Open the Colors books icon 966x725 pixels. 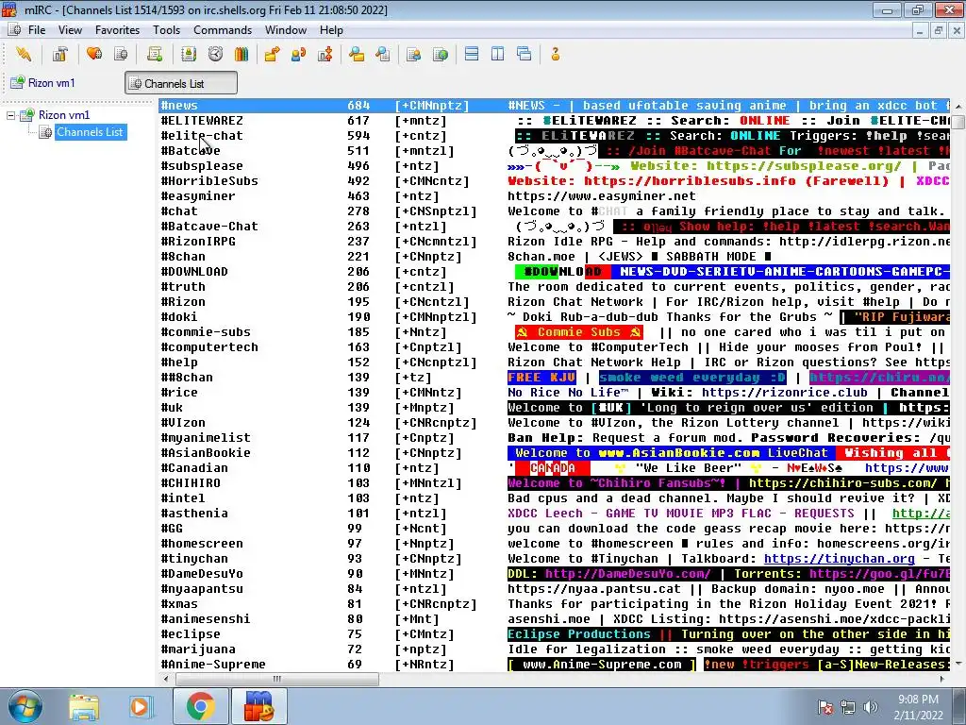coord(241,54)
